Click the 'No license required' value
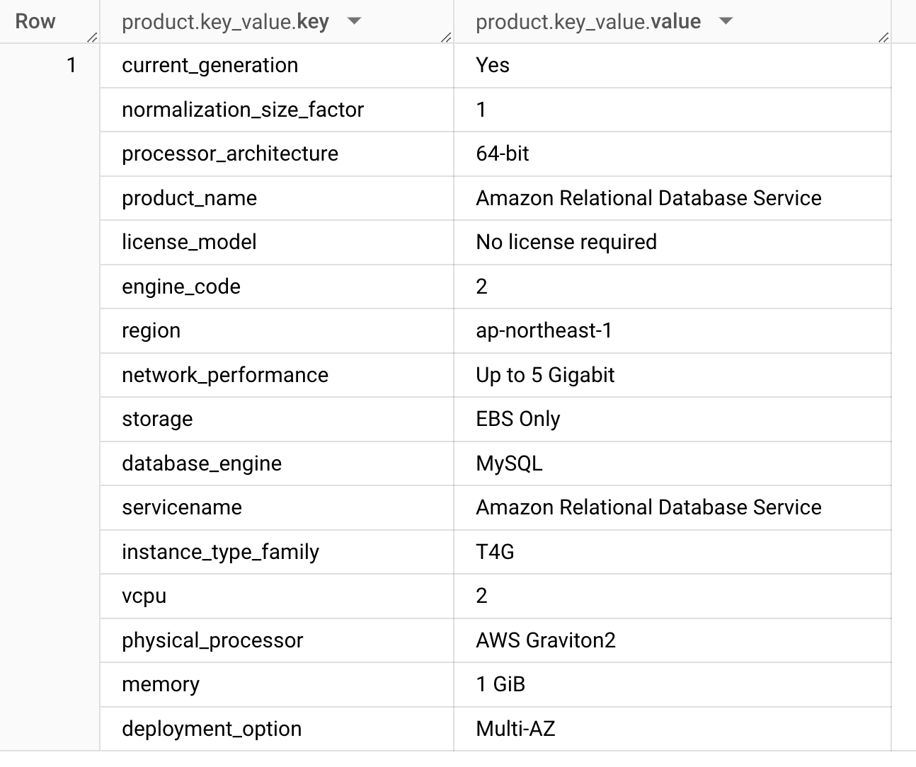The width and height of the screenshot is (916, 767). pos(566,242)
